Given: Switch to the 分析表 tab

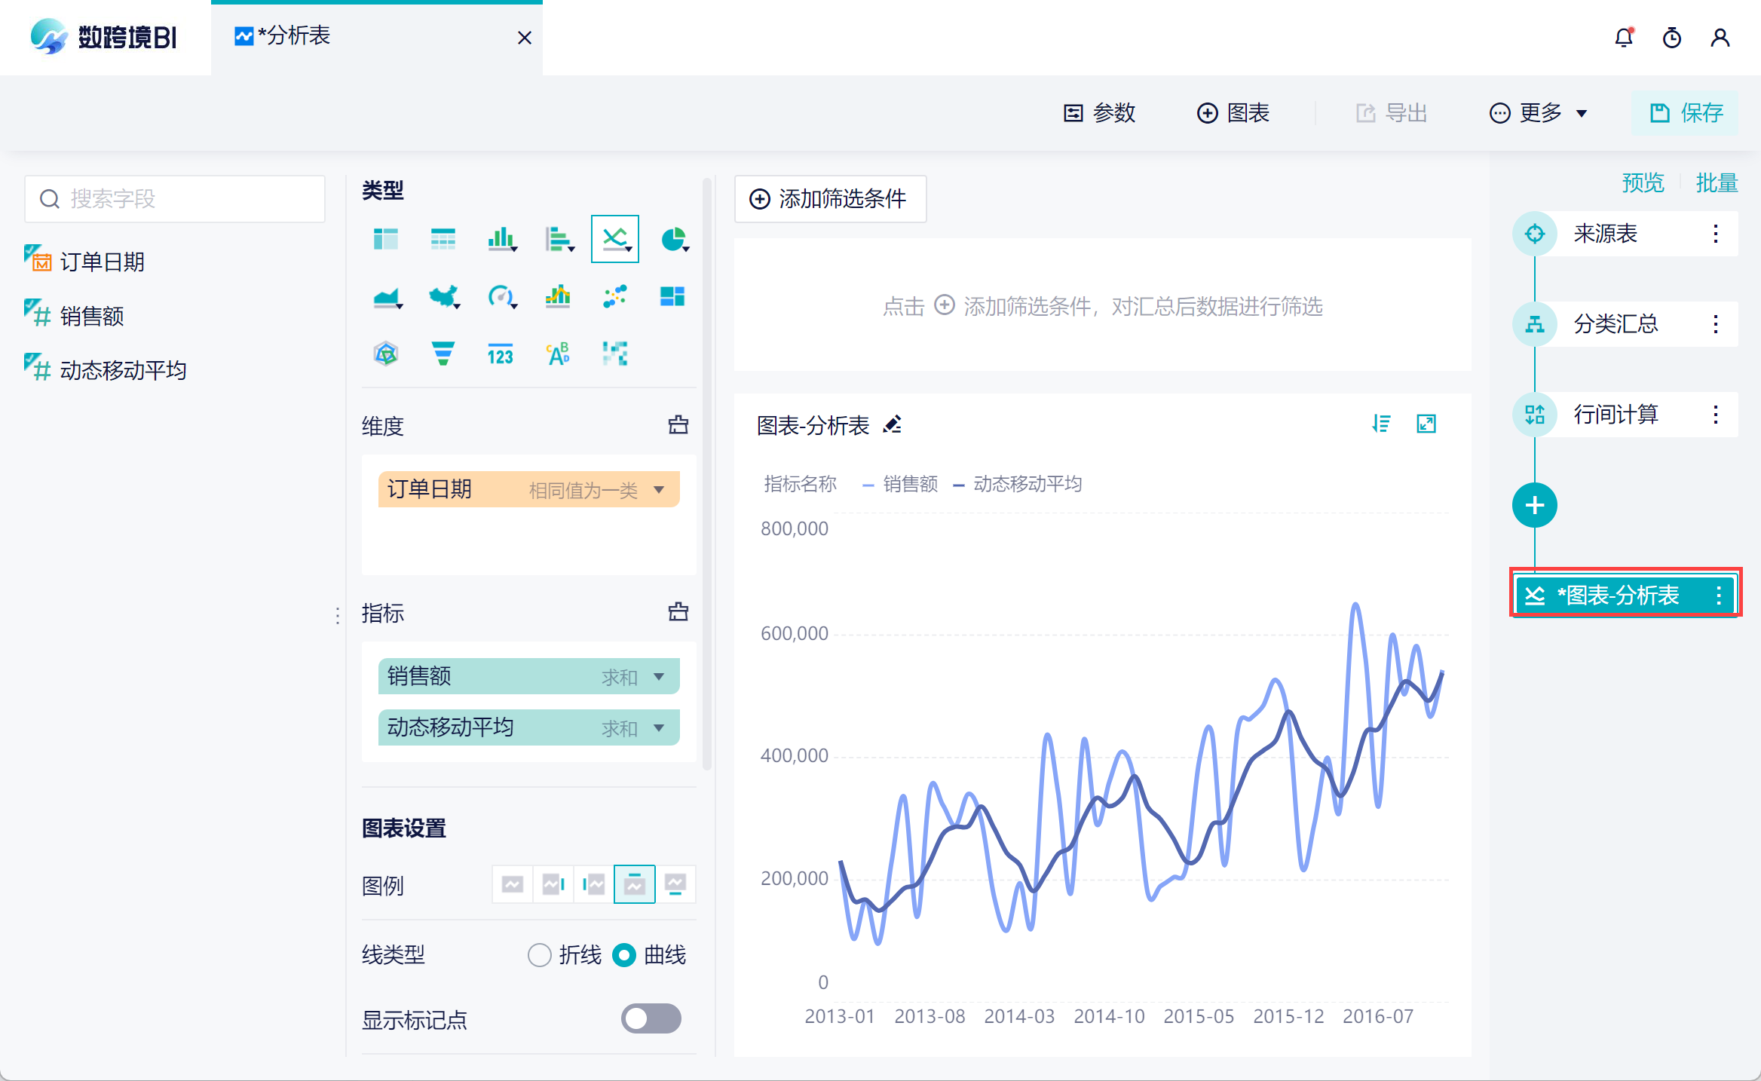Looking at the screenshot, I should (294, 36).
